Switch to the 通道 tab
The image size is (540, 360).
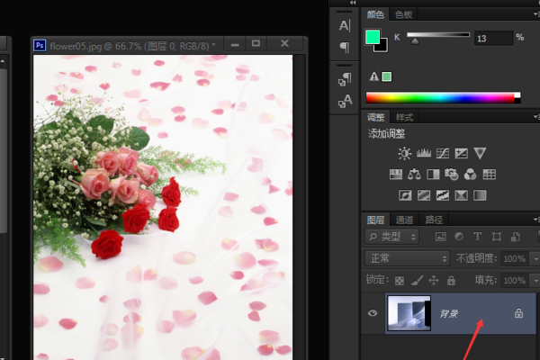tap(405, 219)
